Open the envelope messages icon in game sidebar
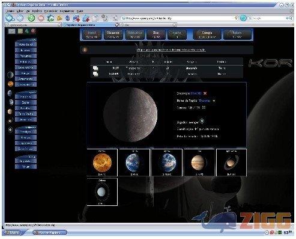This screenshot has width=296, height=239. tap(11, 31)
